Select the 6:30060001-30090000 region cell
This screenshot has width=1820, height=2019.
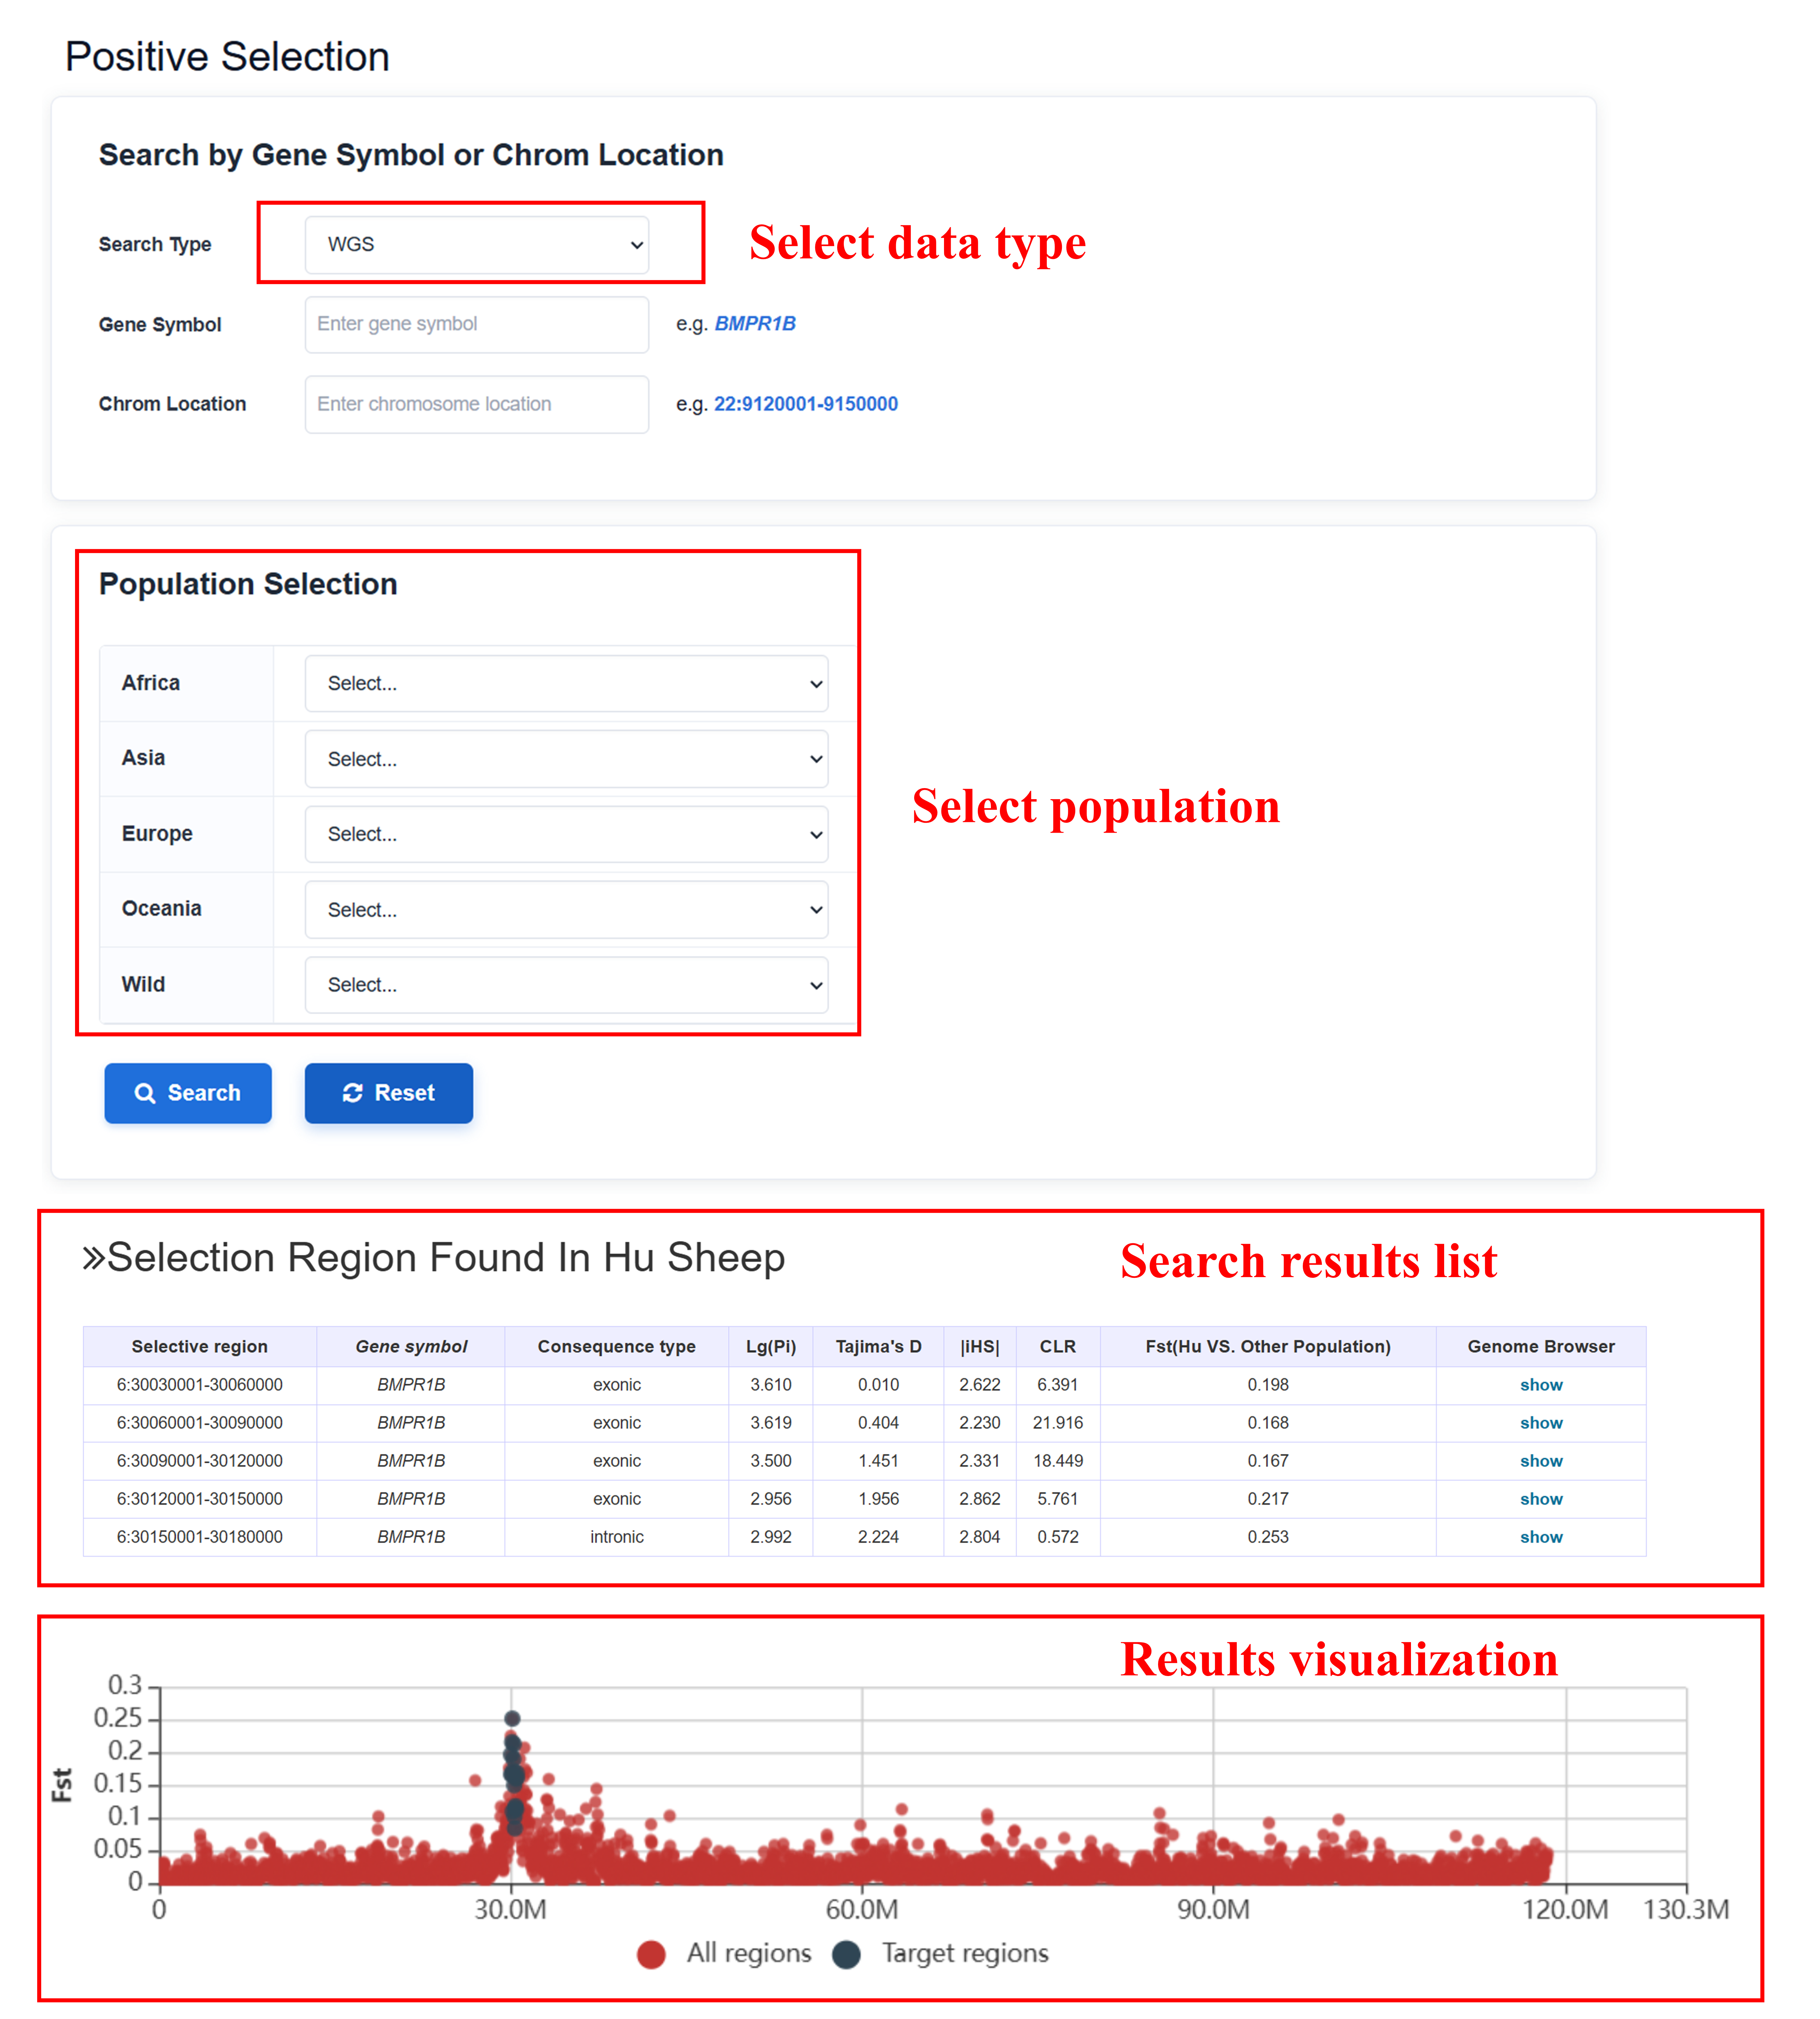200,1423
